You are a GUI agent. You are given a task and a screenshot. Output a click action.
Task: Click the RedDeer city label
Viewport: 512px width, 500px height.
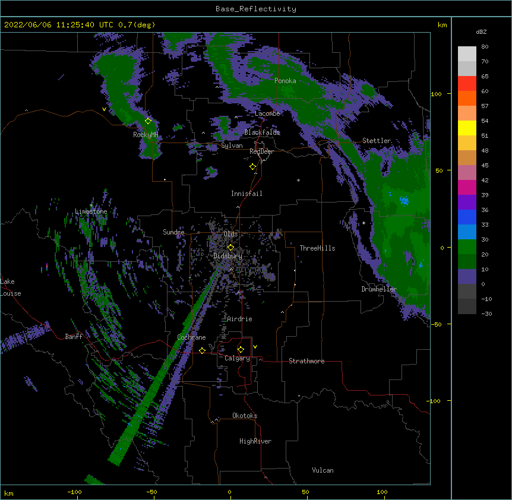coord(261,151)
